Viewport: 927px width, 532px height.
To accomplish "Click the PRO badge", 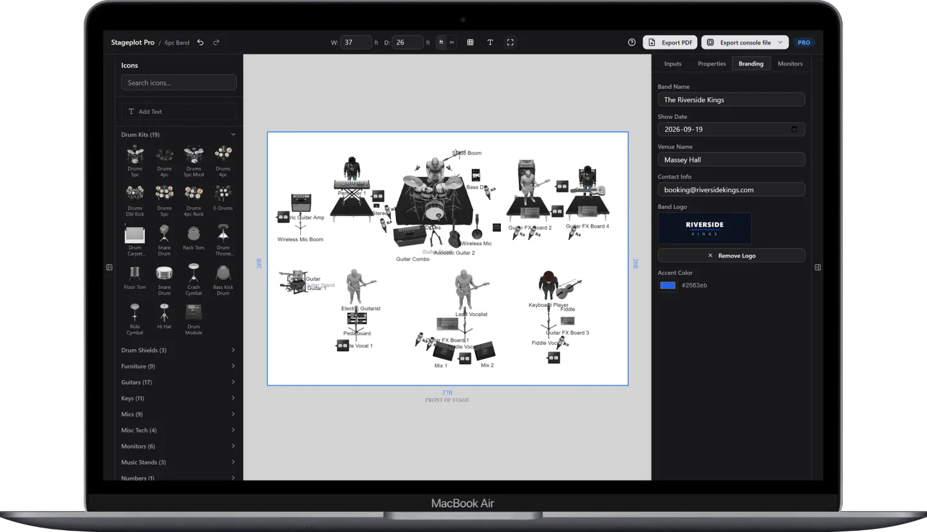I will (x=804, y=42).
